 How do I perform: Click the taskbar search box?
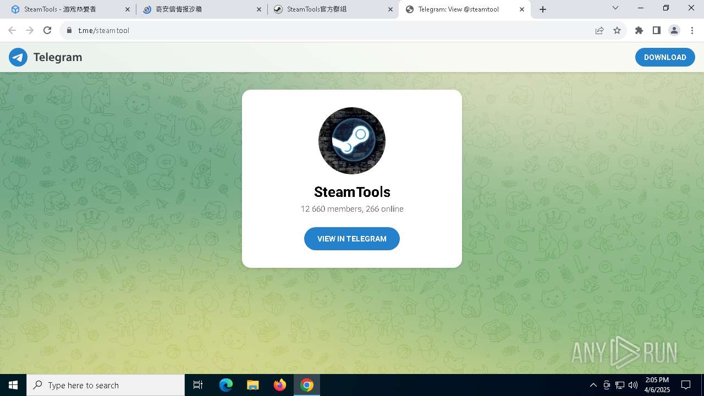point(106,385)
